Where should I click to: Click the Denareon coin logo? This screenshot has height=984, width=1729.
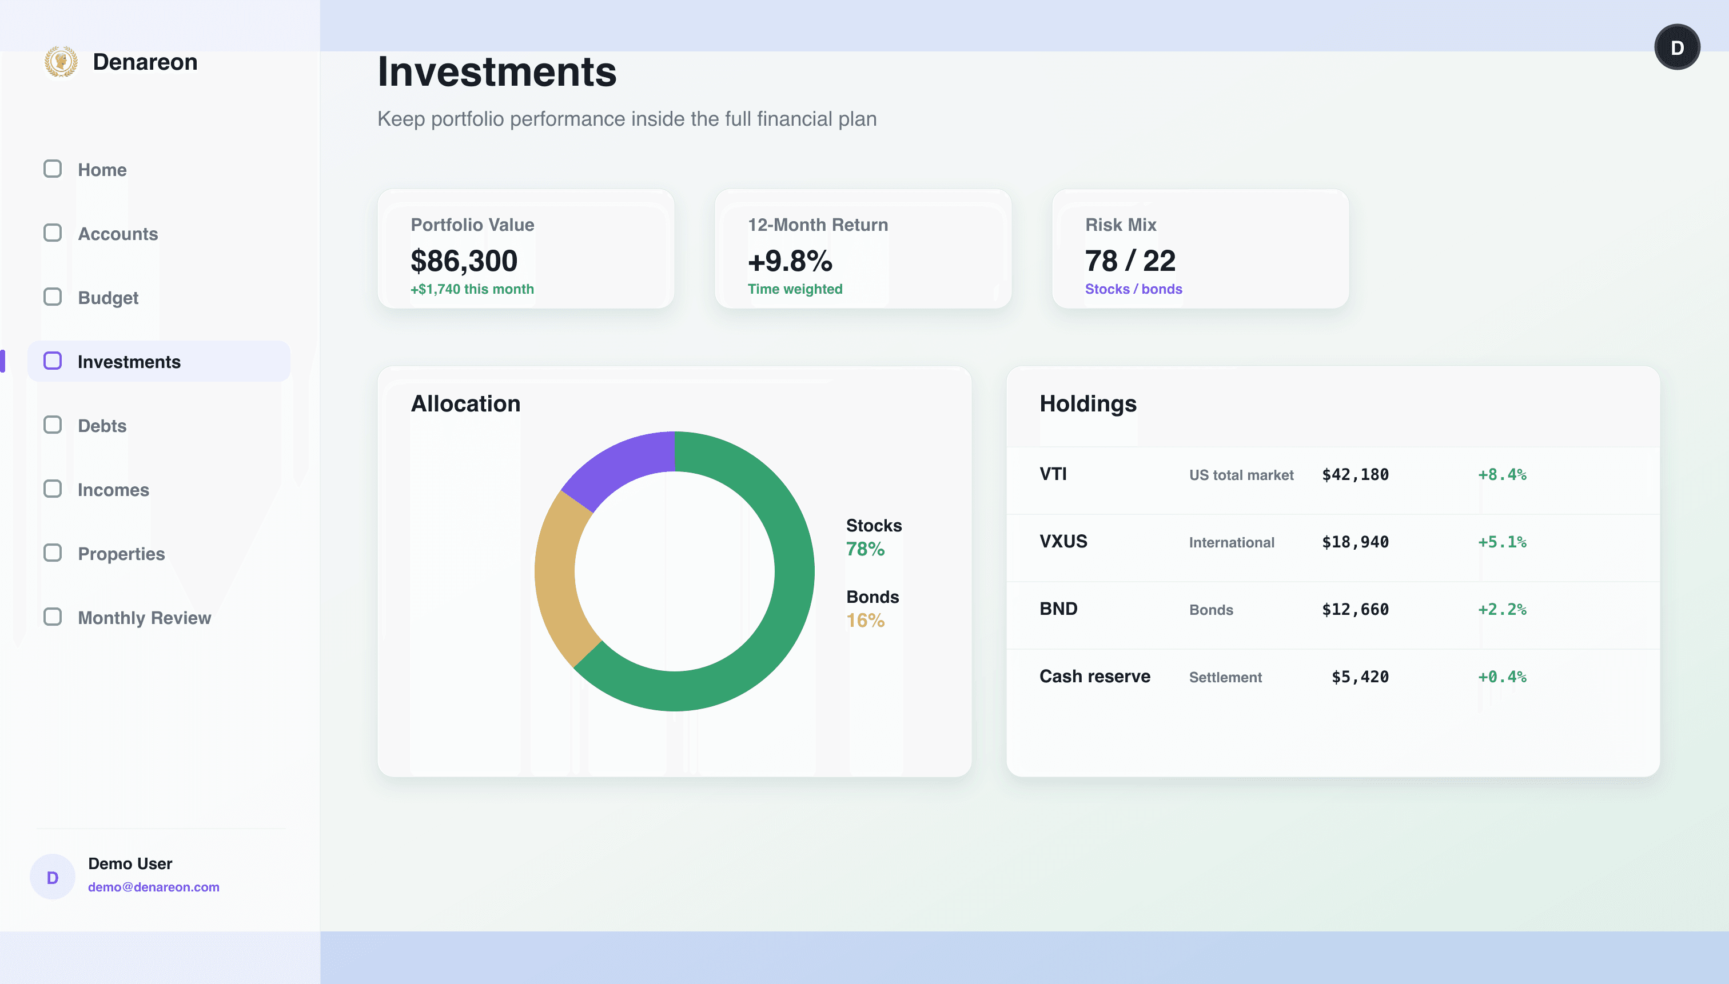[61, 62]
